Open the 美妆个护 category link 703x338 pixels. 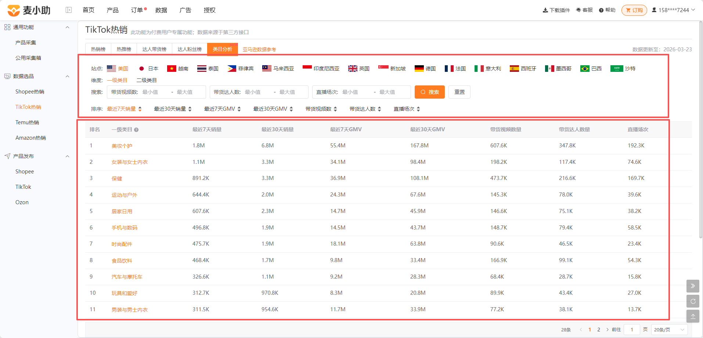(x=122, y=146)
